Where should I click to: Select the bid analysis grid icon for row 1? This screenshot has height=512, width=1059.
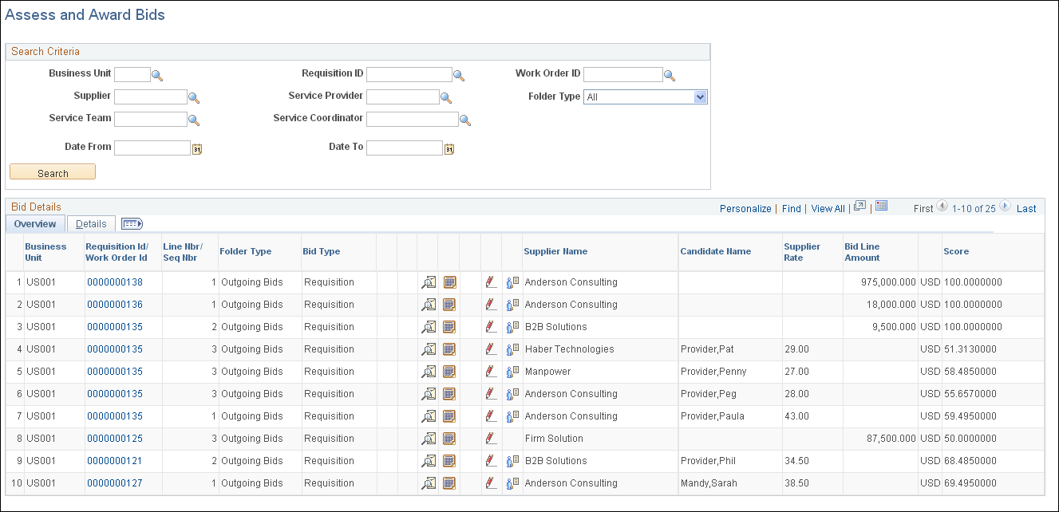[448, 282]
